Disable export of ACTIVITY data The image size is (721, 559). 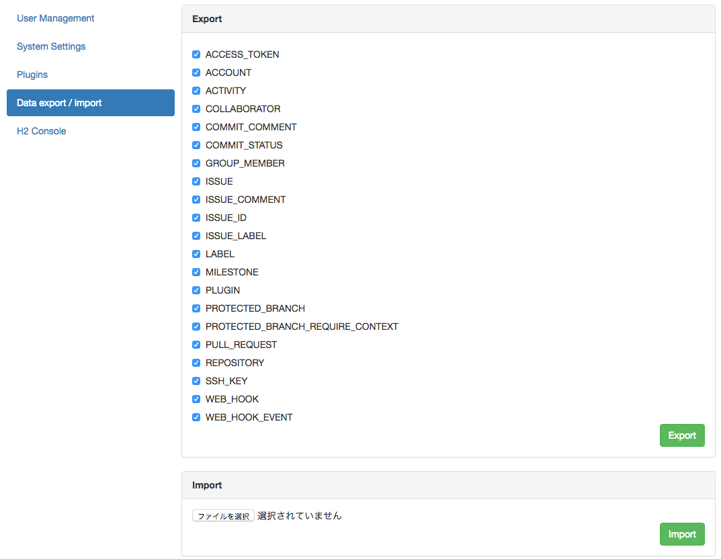(196, 90)
